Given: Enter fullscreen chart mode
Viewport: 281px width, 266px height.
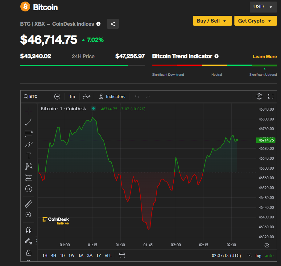Looking at the screenshot, I should coord(271,96).
